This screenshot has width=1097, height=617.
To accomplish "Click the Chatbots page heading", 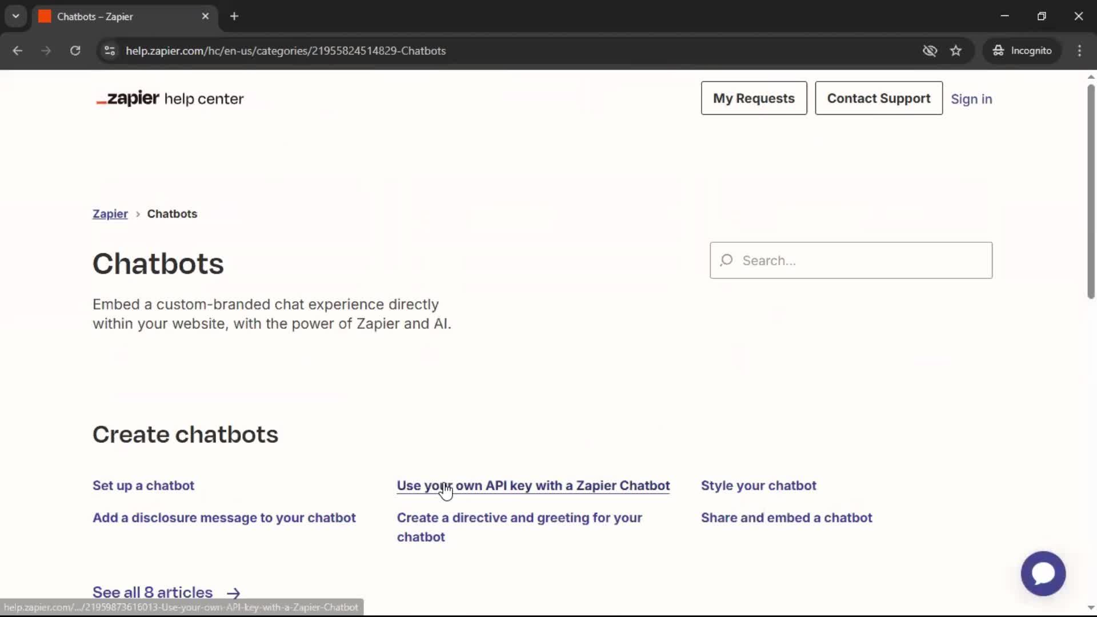I will [x=158, y=263].
